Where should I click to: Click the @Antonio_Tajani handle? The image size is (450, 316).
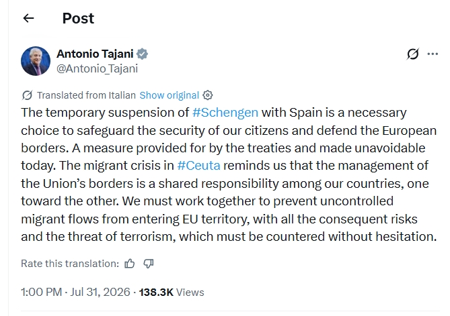pyautogui.click(x=98, y=68)
